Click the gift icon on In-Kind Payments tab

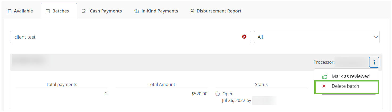point(137,11)
